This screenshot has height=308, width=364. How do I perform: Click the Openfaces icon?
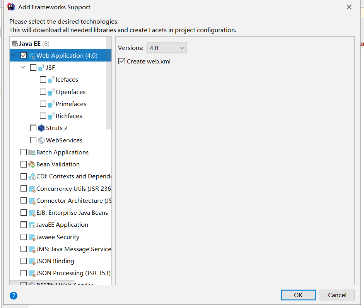pyautogui.click(x=51, y=92)
